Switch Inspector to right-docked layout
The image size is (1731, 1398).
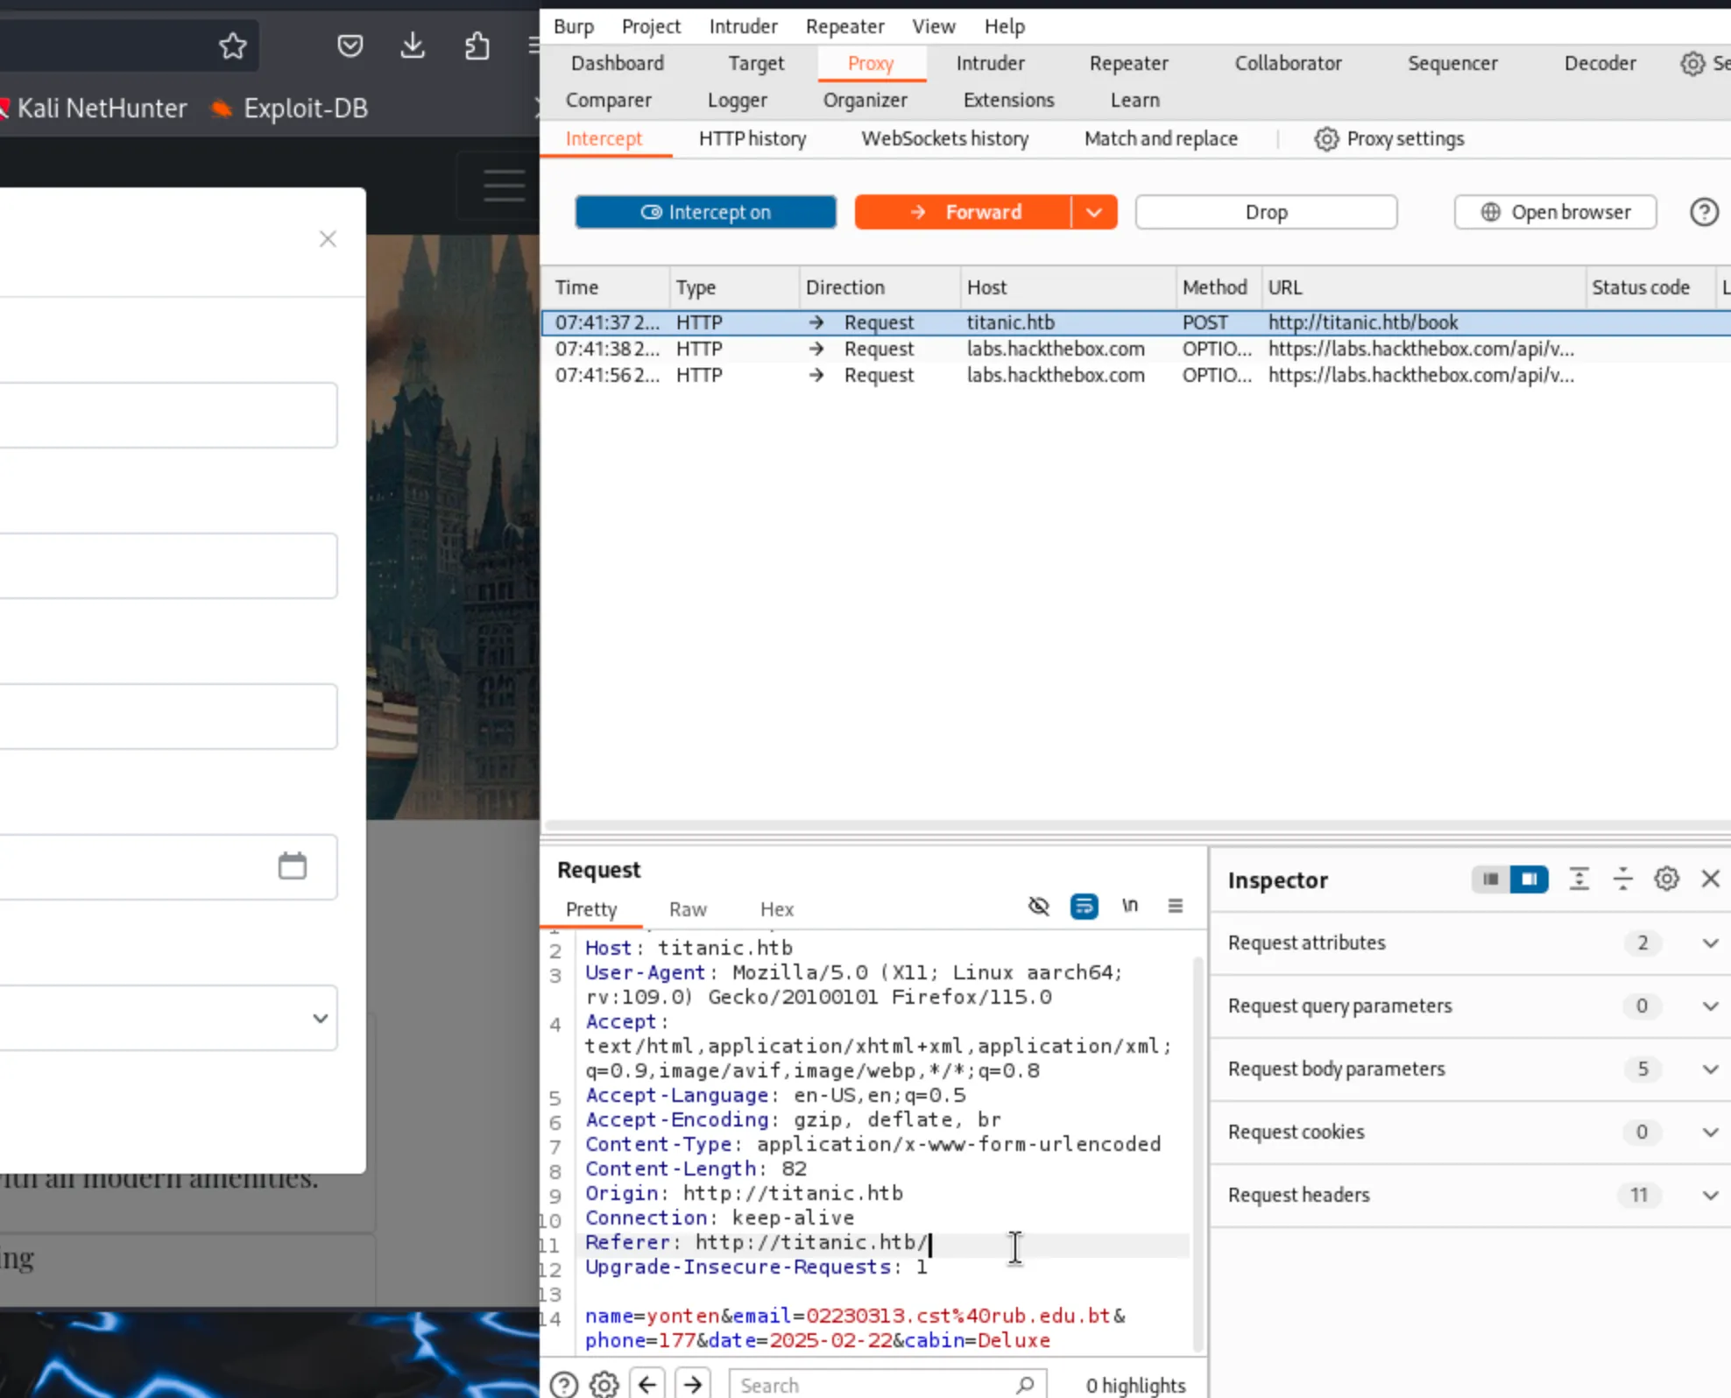tap(1530, 879)
